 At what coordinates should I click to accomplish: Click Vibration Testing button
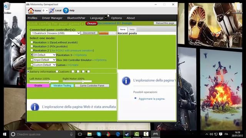[62, 85]
